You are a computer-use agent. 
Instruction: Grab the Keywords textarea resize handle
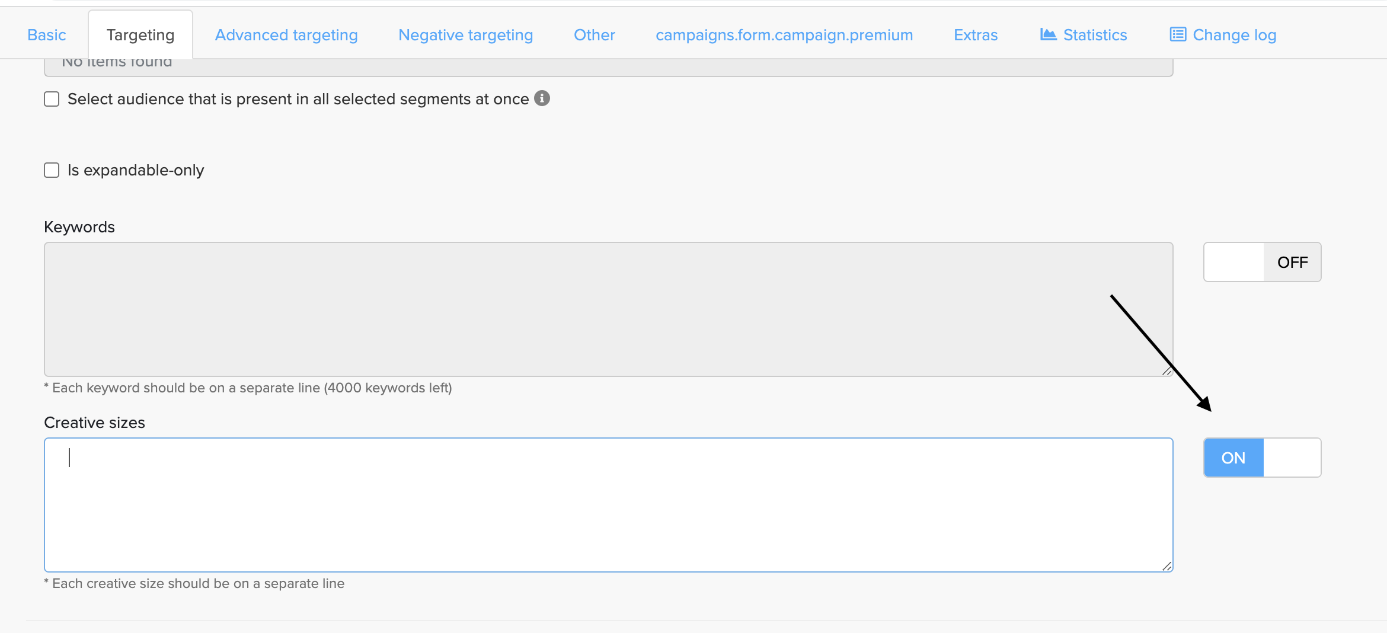click(x=1167, y=371)
